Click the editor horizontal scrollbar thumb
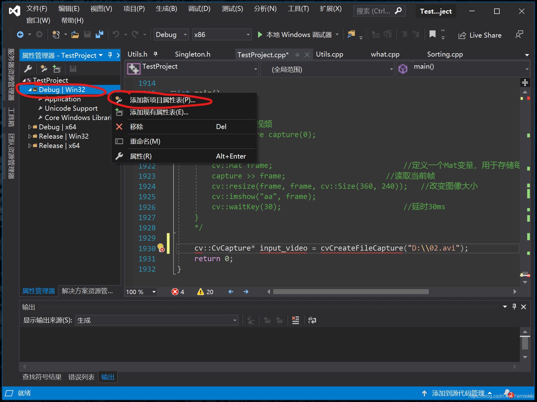This screenshot has width=537, height=402. (x=351, y=292)
